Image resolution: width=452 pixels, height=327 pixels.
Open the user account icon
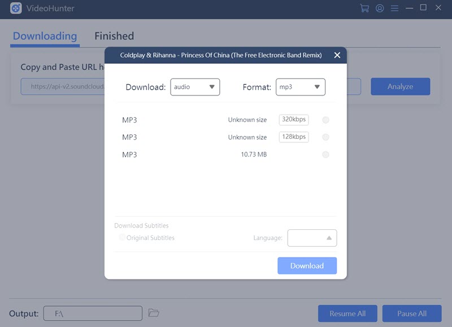pyautogui.click(x=380, y=8)
